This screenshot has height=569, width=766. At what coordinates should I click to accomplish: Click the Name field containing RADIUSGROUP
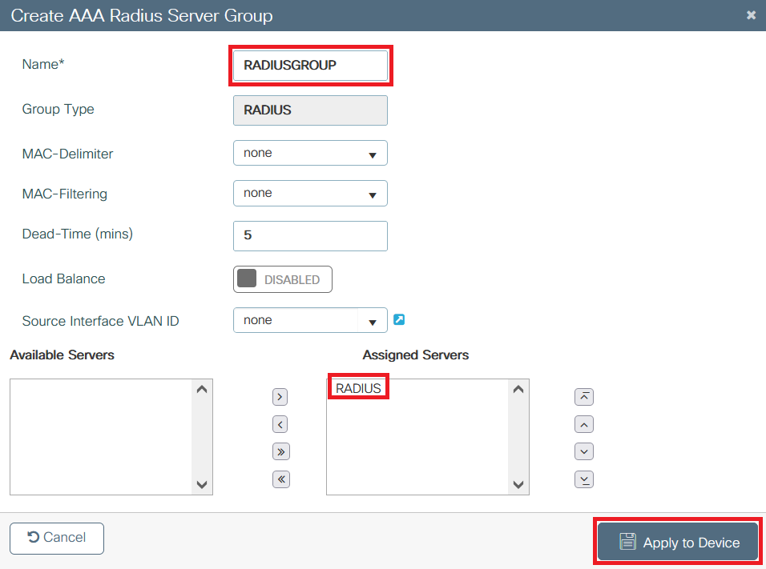(310, 65)
